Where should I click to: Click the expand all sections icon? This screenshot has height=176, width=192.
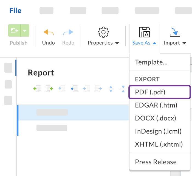tap(111, 89)
